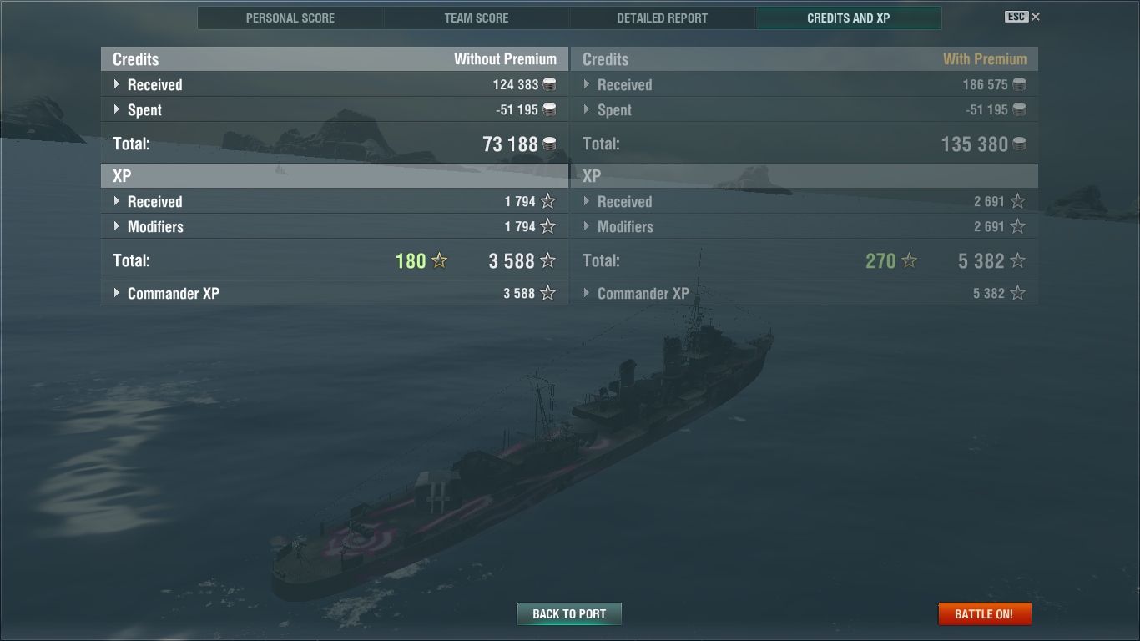Click the credits coin icon beside 124 383
Image resolution: width=1140 pixels, height=641 pixels.
click(549, 84)
